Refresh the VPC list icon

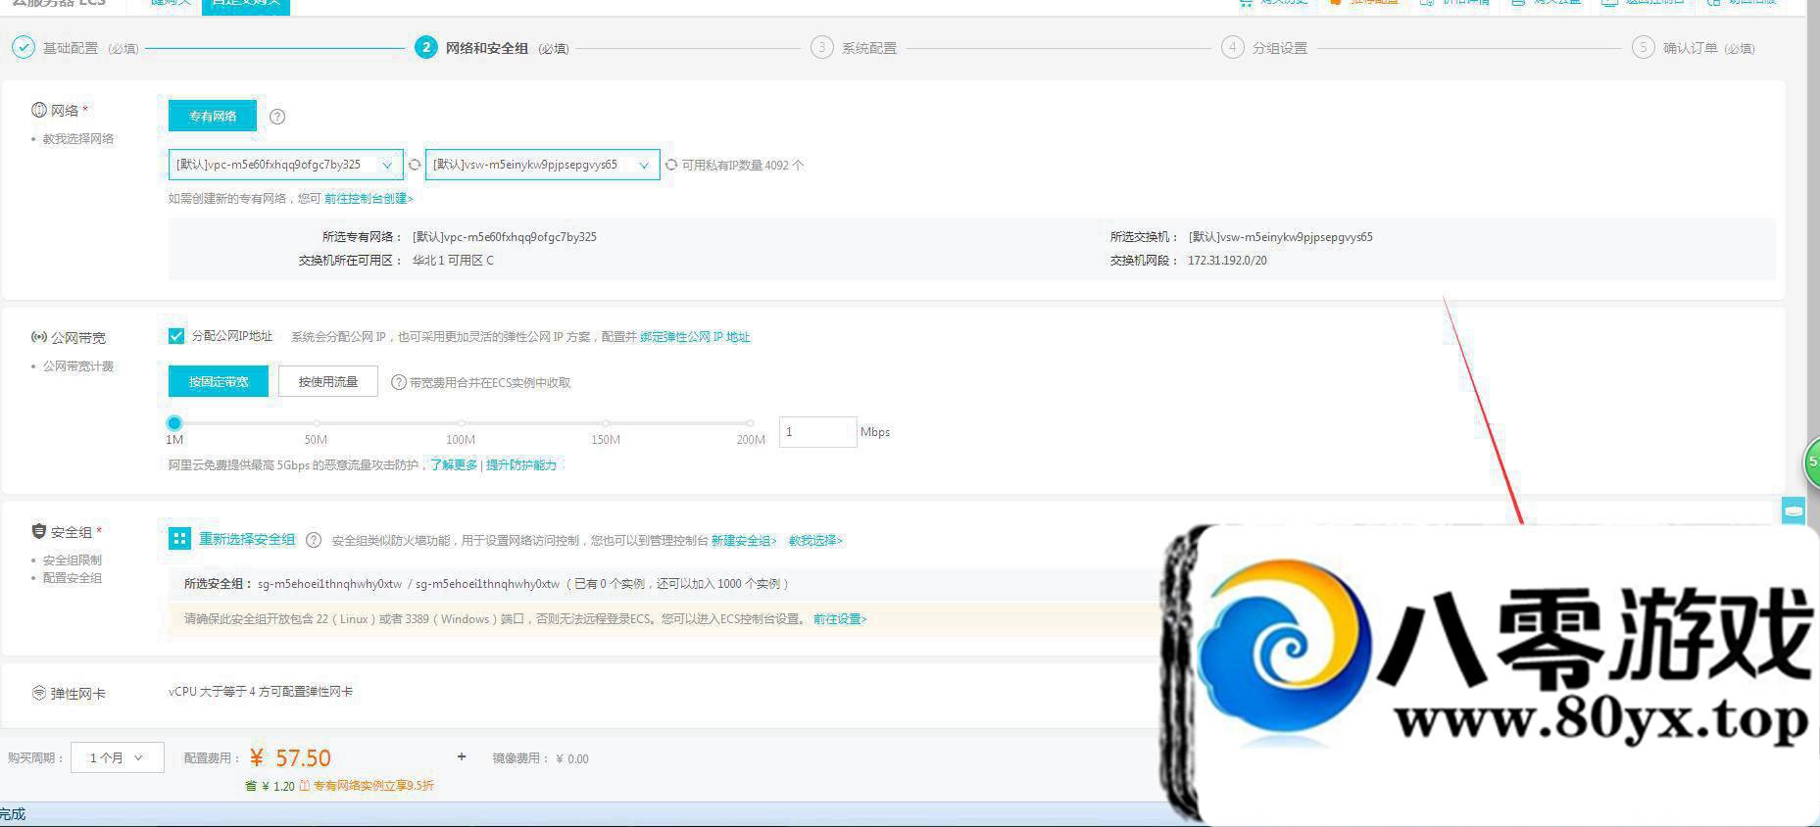[415, 165]
